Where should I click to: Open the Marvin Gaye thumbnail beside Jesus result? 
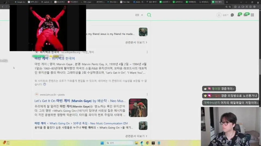tap(143, 32)
